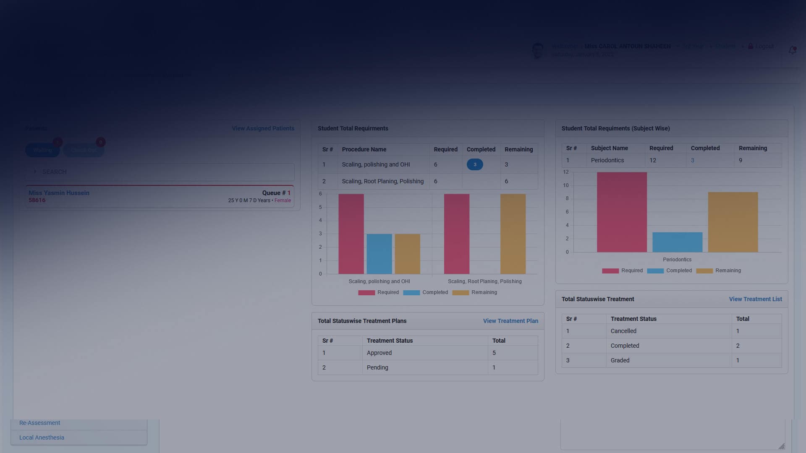Screen dimensions: 806x453
Task: Open patient Miss Yasmin Hussein
Action: (x=59, y=193)
